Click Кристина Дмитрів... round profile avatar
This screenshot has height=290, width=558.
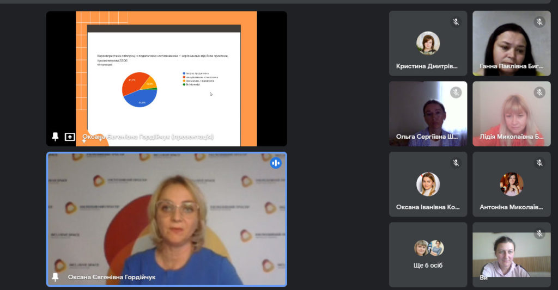[x=428, y=43]
